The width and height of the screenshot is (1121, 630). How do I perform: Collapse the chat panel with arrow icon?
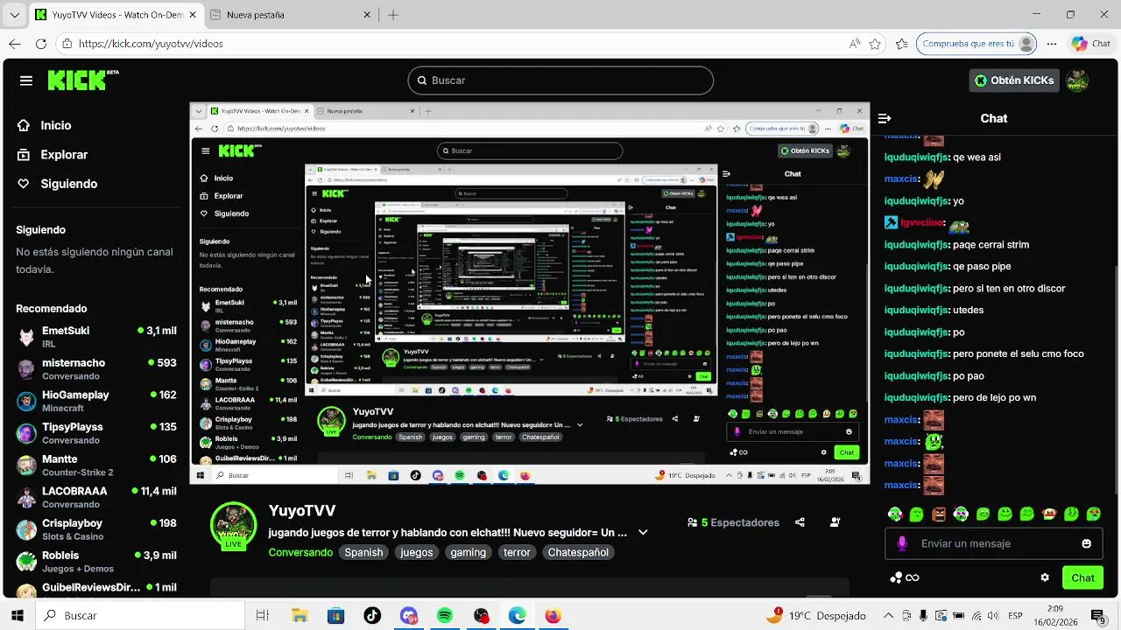click(885, 118)
